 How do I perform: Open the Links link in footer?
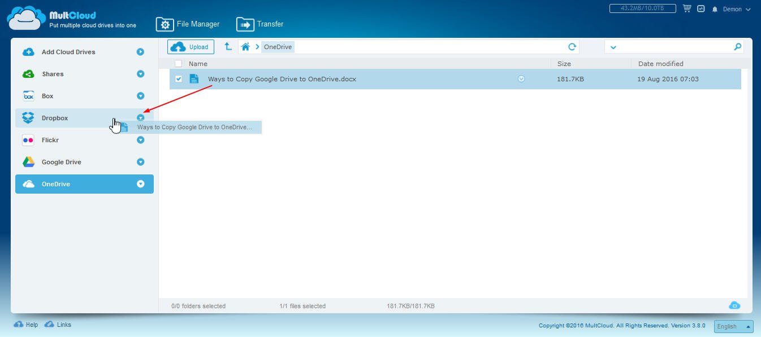pos(64,325)
